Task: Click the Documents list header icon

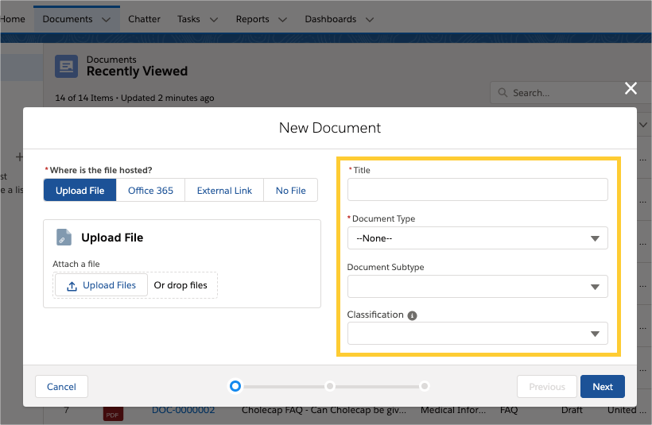Action: click(66, 66)
